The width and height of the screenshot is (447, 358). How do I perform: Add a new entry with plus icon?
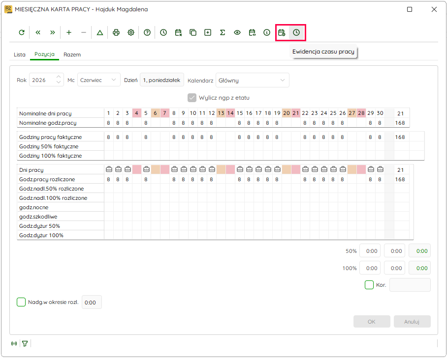point(69,32)
